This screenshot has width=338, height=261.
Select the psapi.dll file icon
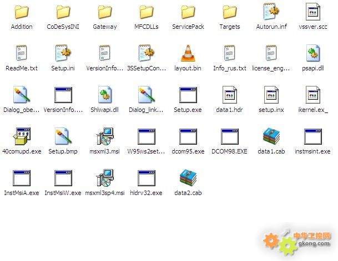click(x=313, y=53)
